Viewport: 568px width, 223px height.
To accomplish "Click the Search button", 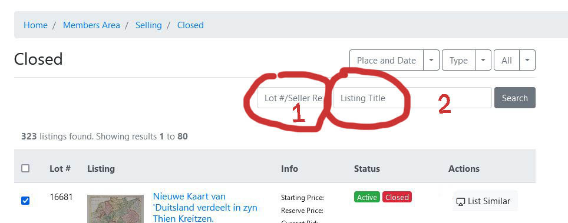I will 515,98.
